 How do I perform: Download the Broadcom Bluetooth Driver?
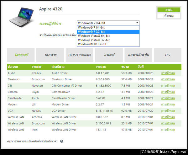(168, 79)
